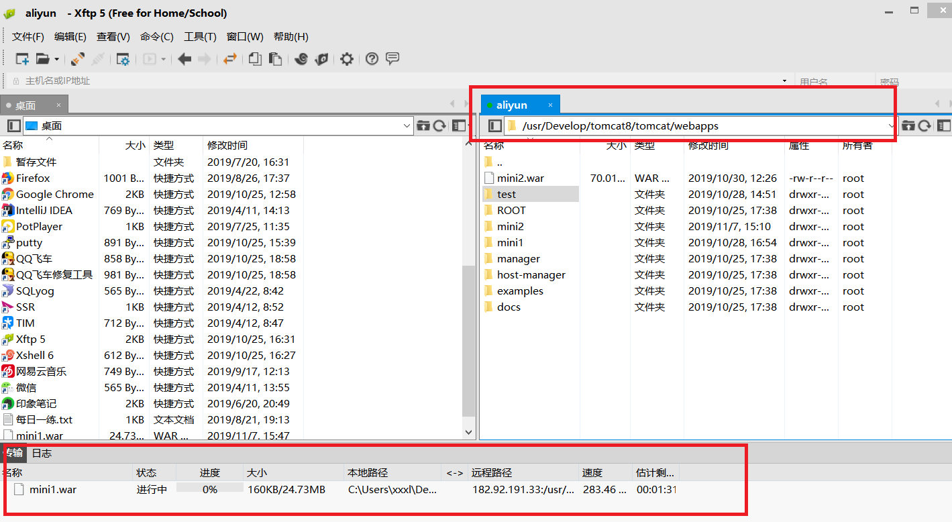Image resolution: width=952 pixels, height=522 pixels.
Task: Sort remote files by 所有者 column
Action: [x=865, y=145]
